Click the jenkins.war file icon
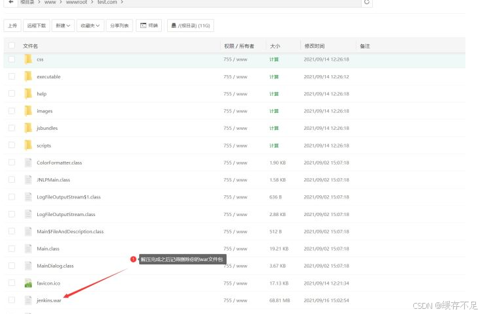 coord(28,300)
